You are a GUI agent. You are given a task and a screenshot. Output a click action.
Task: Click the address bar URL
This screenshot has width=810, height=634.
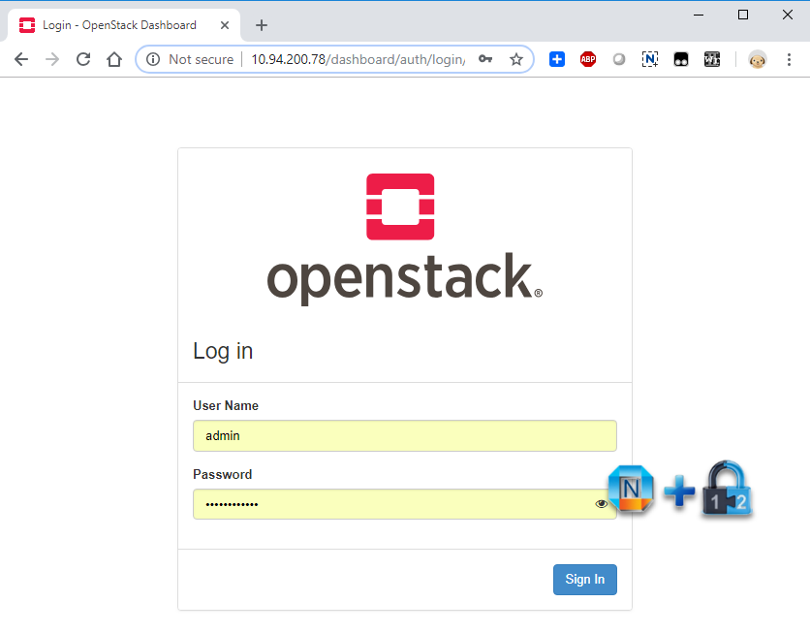(358, 59)
